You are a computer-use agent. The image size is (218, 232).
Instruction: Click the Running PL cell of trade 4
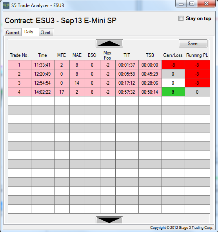198,92
